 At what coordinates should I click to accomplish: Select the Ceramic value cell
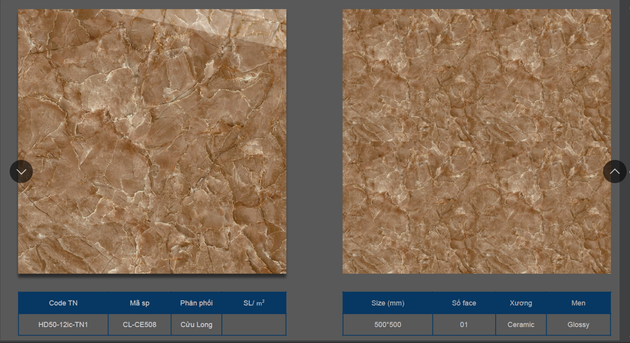tap(521, 324)
